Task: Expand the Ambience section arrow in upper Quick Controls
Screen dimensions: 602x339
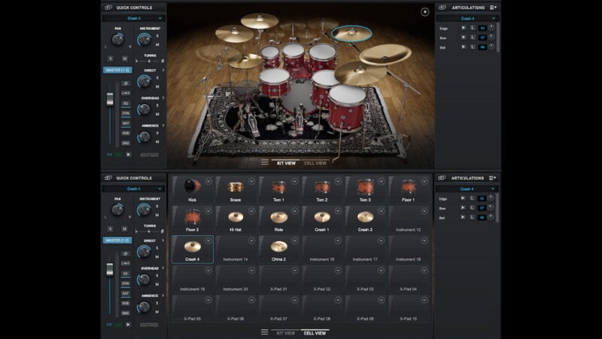Action: 163,125
